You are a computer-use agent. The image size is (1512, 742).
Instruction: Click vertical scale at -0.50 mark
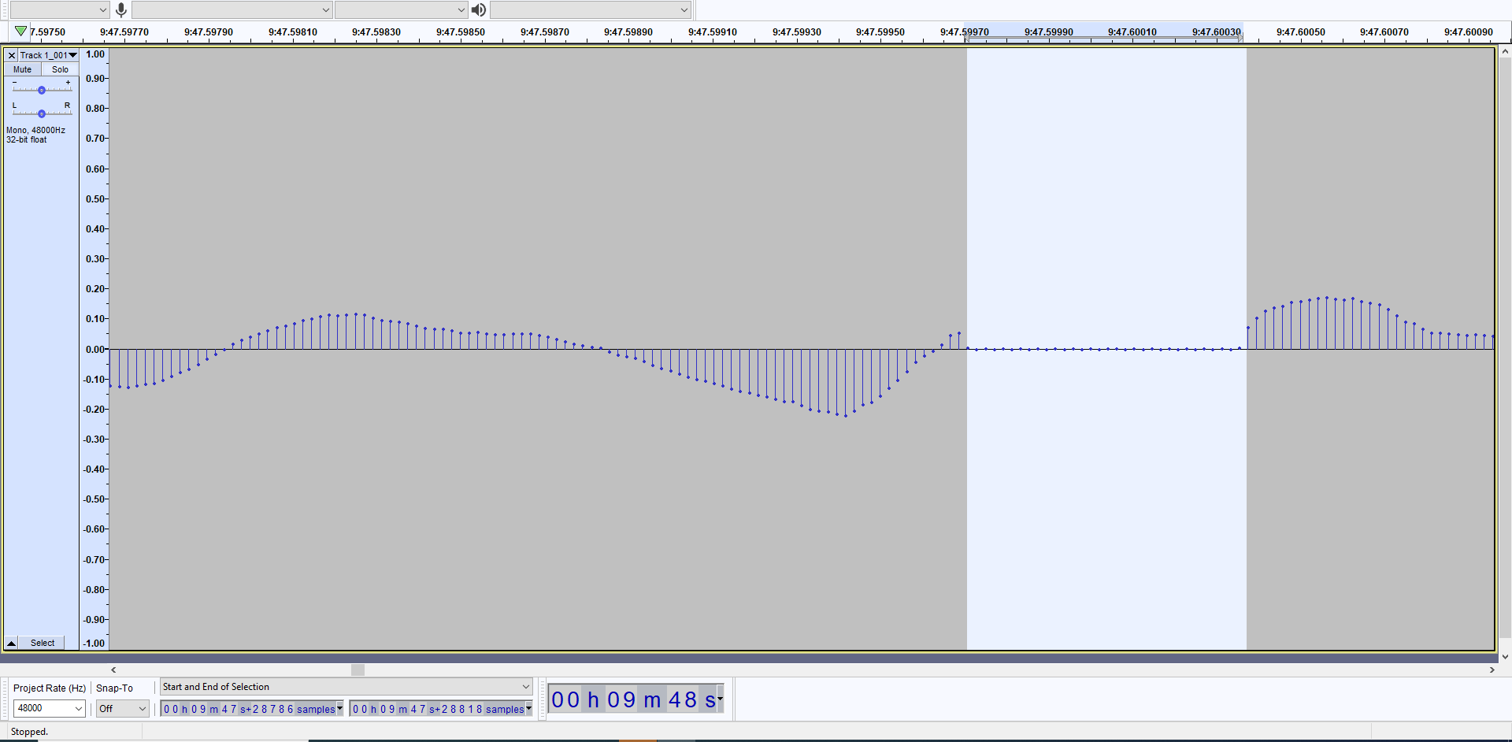pyautogui.click(x=94, y=499)
